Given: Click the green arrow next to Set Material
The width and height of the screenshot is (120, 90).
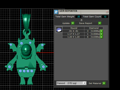Looking at the screenshot, I should [104, 83].
